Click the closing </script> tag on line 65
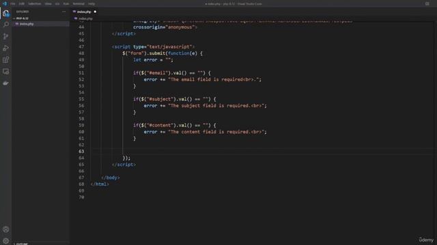 pyautogui.click(x=124, y=165)
